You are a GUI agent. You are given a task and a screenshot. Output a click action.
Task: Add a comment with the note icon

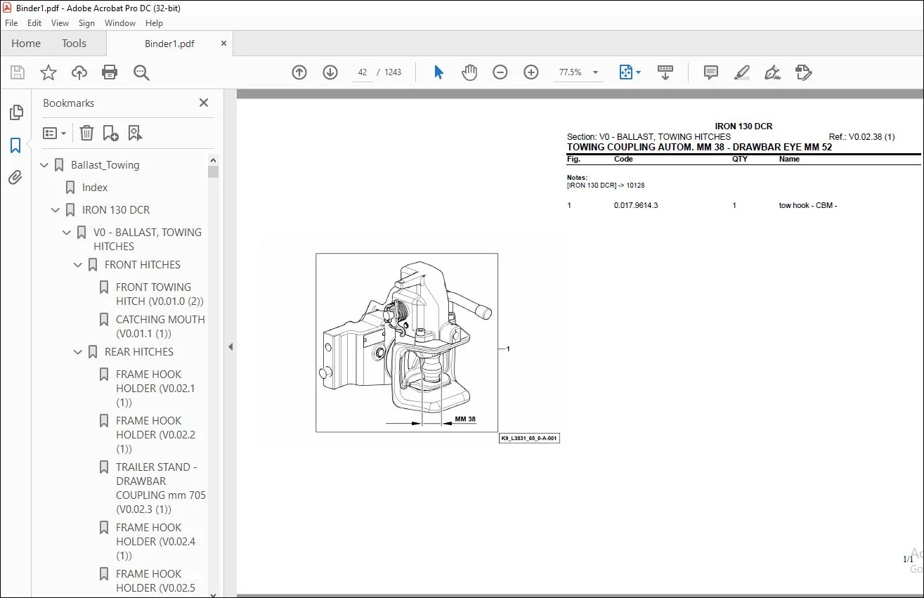[x=711, y=72]
